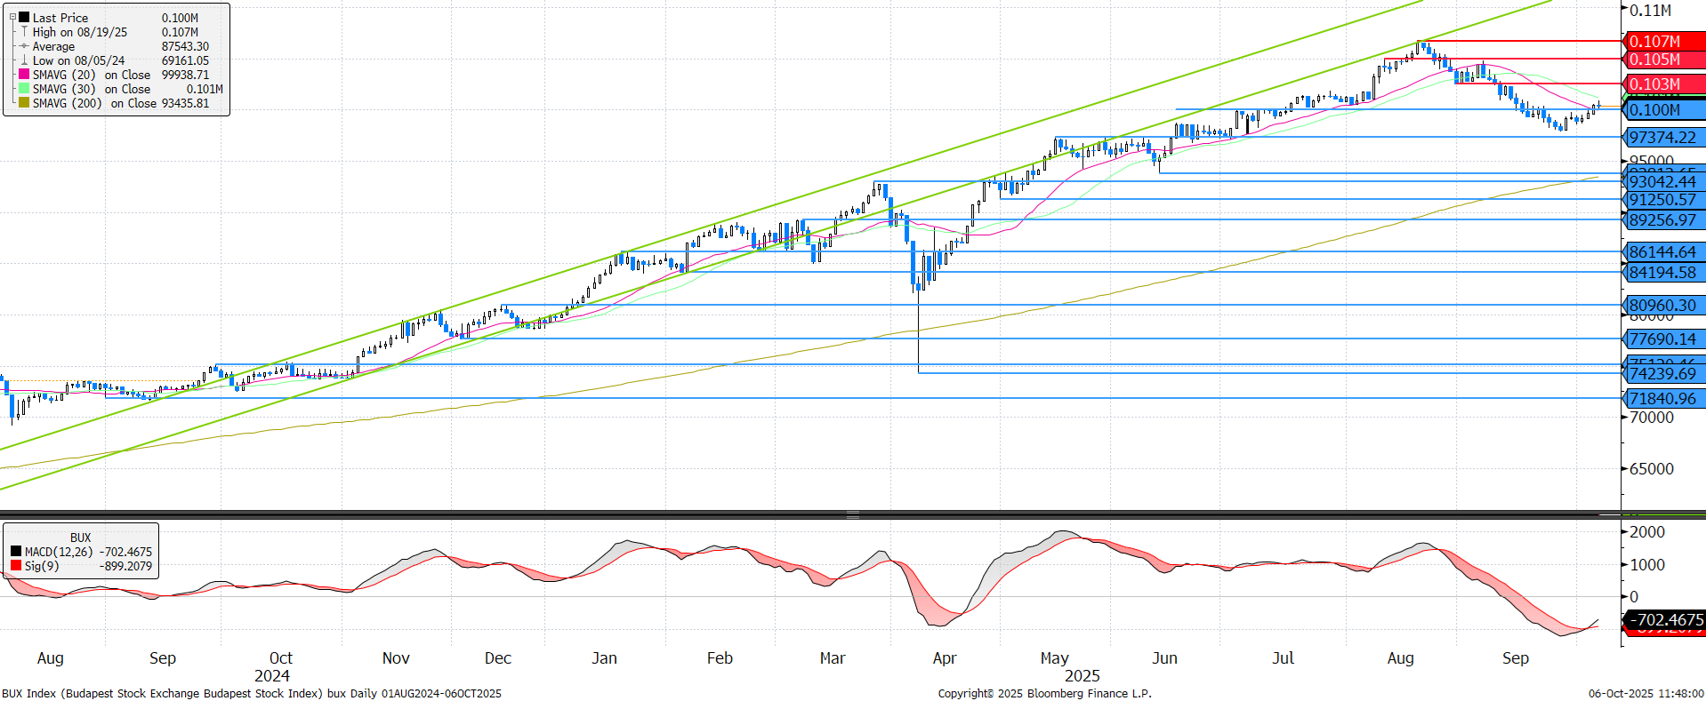The width and height of the screenshot is (1706, 701).
Task: Click the black Last Price color swatch
Action: tap(24, 18)
